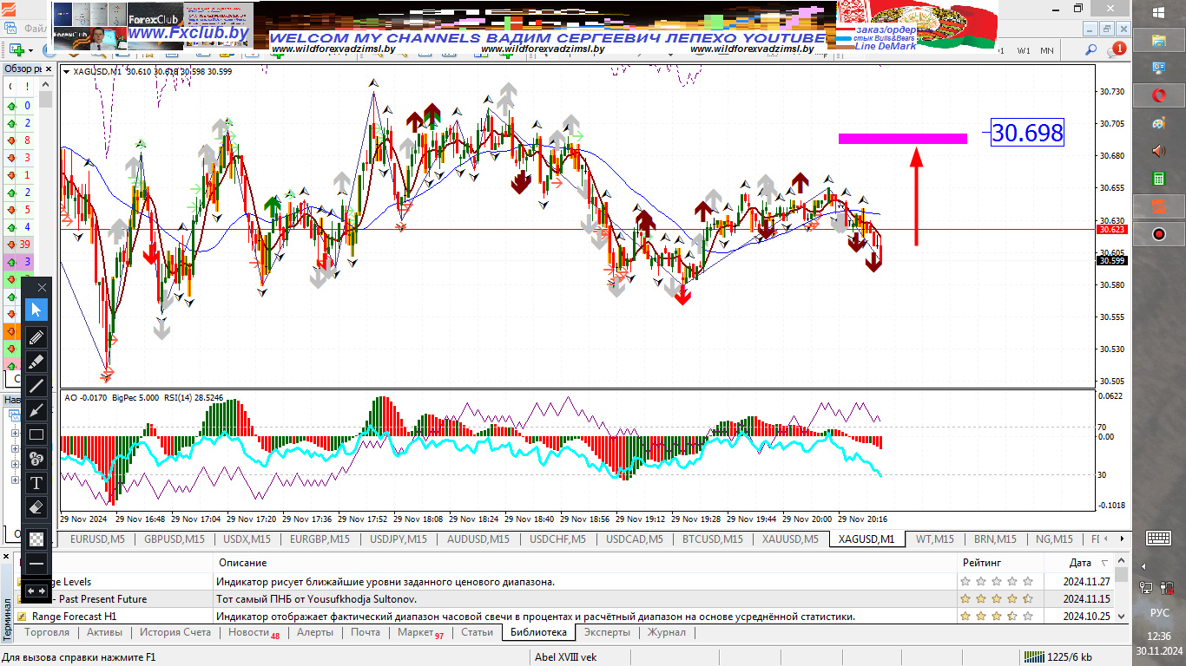Screen dimensions: 1186x666
Task: Switch input language РУС in tray
Action: (x=1159, y=612)
